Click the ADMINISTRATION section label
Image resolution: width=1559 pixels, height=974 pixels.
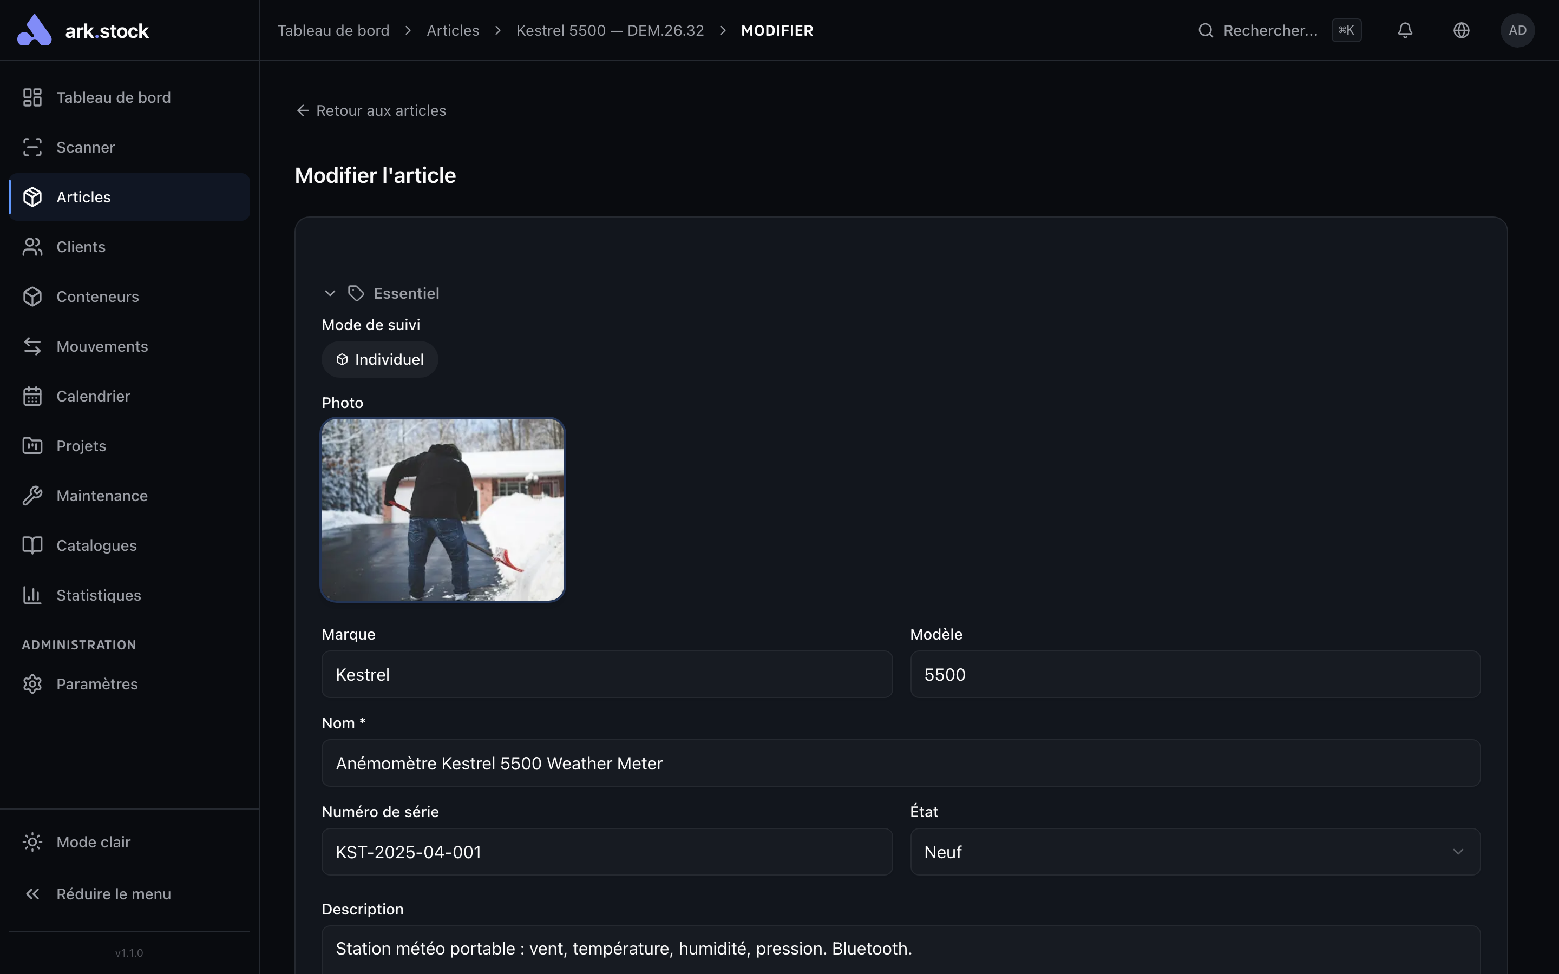[x=79, y=645]
